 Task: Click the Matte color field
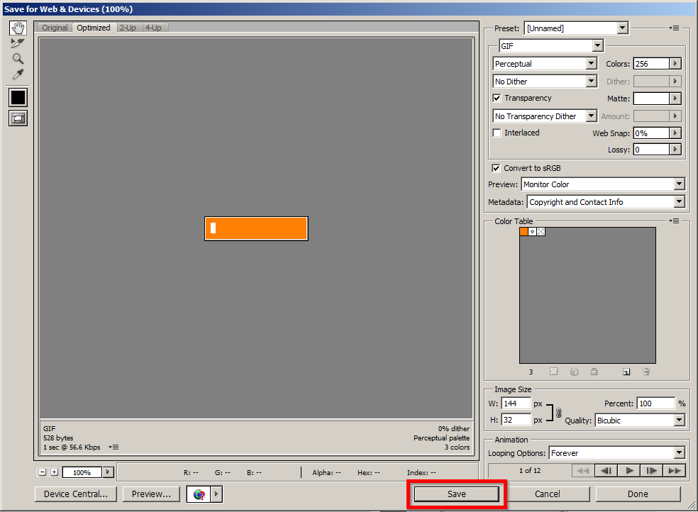click(651, 99)
